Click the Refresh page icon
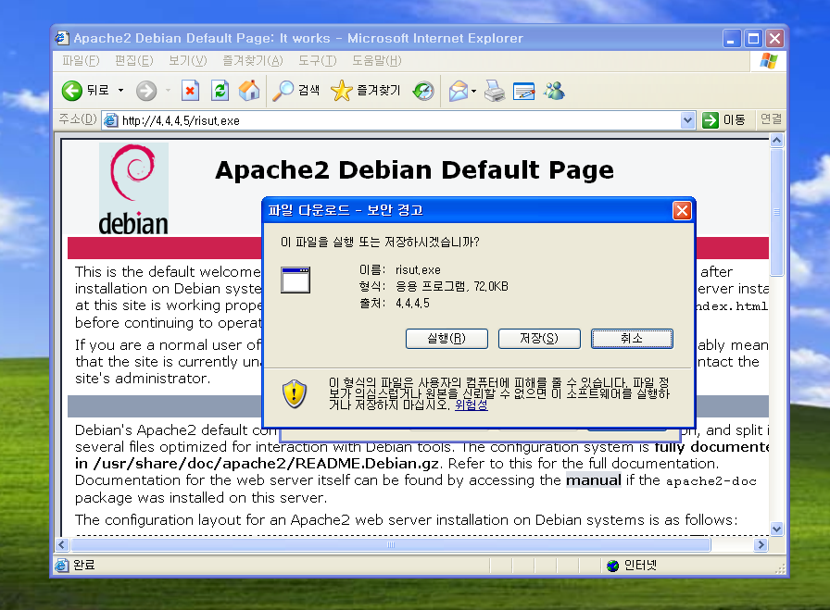The width and height of the screenshot is (830, 610). (220, 91)
